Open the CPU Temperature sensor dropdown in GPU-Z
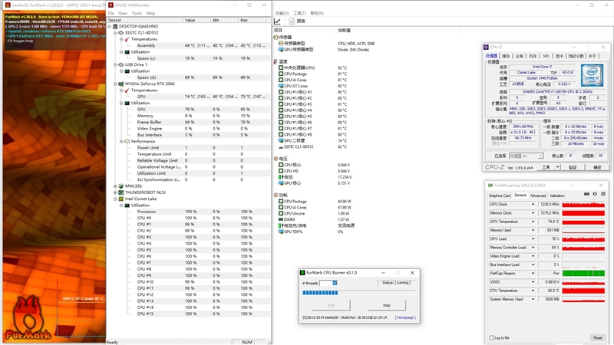Screen dimensions: 614x345 coord(533,291)
